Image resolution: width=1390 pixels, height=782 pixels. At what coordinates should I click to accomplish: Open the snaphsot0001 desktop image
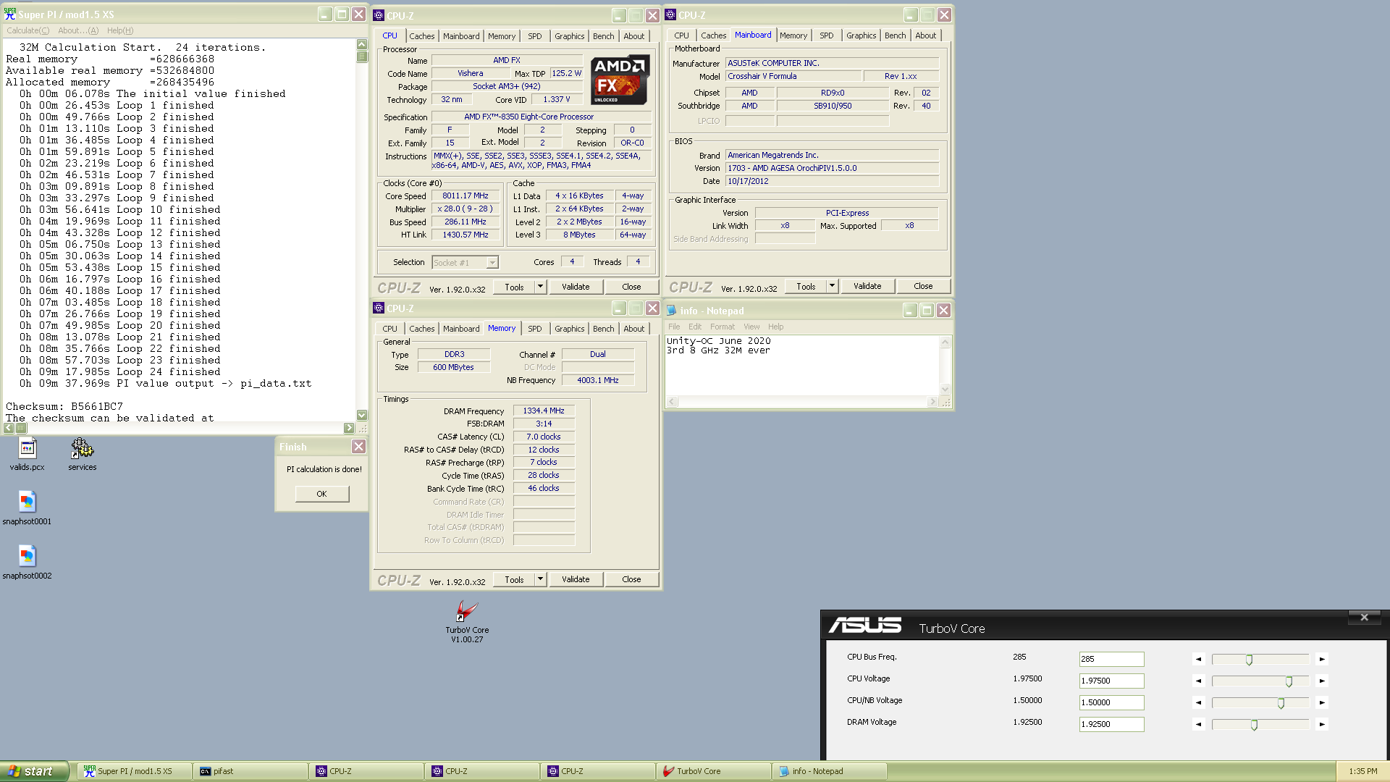(27, 508)
